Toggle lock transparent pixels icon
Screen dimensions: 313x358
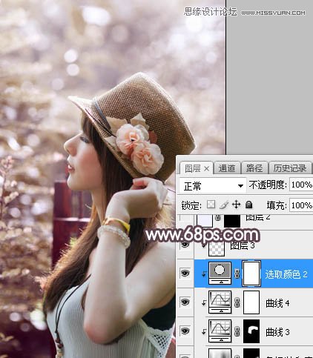pos(211,205)
